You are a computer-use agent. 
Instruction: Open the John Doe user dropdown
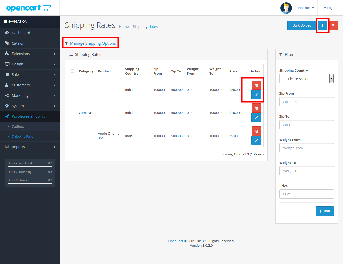coord(305,8)
